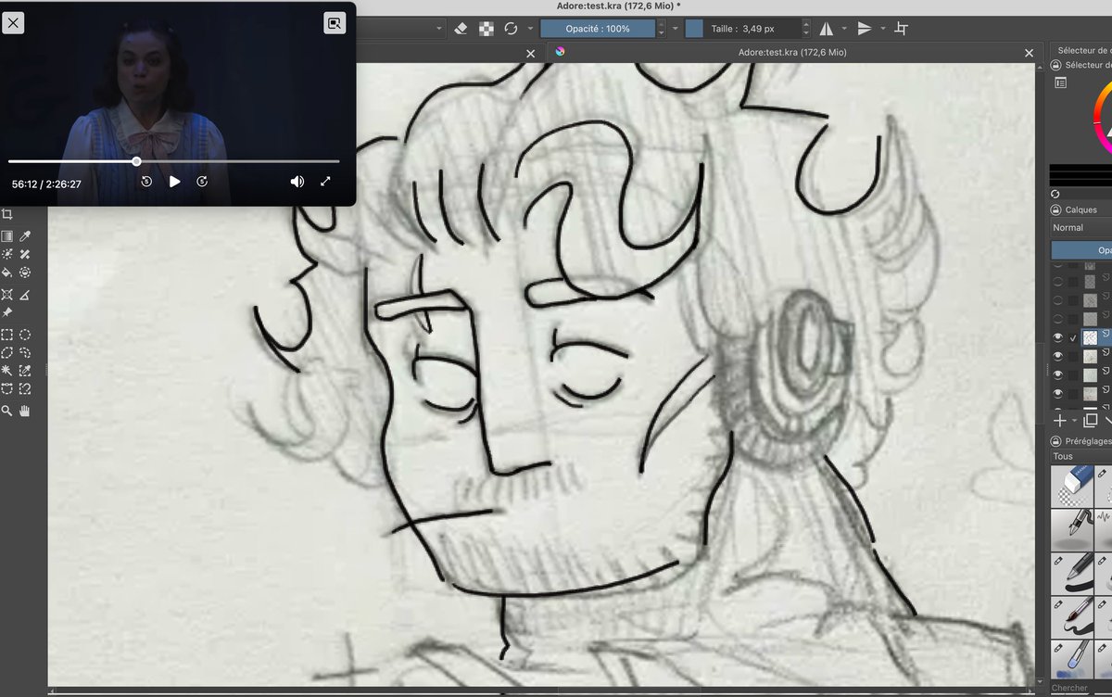Lock the Calques docker
1112x697 pixels.
coord(1055,209)
